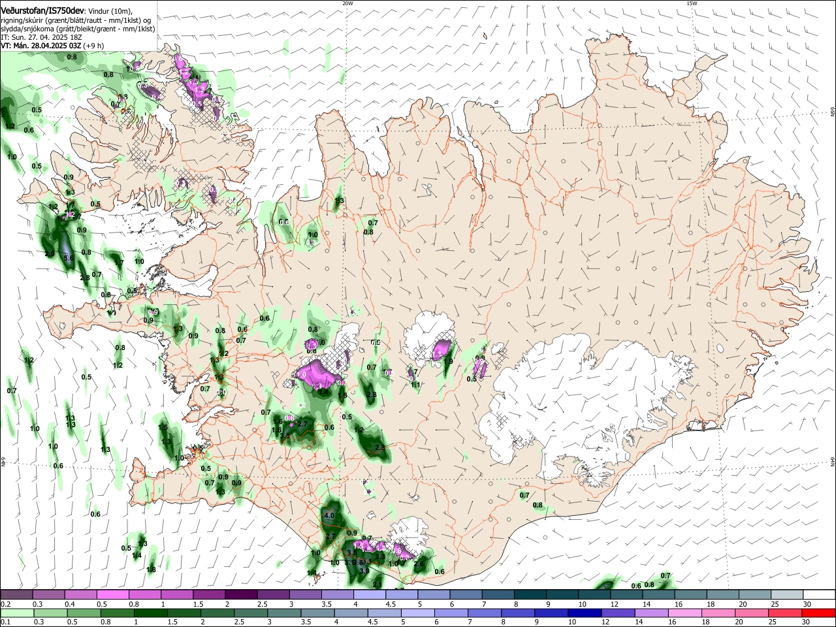Viewport: 836px width, 627px height.
Task: Select upper legend swatch between 9 and 10
Action: click(561, 594)
